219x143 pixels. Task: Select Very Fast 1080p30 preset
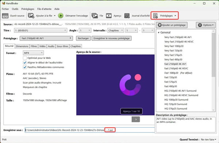pyautogui.click(x=174, y=46)
